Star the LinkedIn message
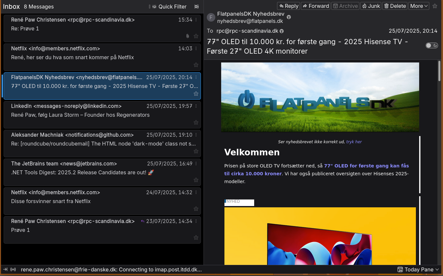 196,122
